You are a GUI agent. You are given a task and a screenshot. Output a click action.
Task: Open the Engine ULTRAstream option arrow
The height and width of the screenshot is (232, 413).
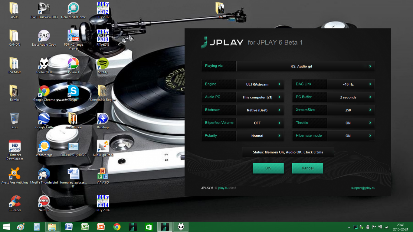tap(279, 84)
